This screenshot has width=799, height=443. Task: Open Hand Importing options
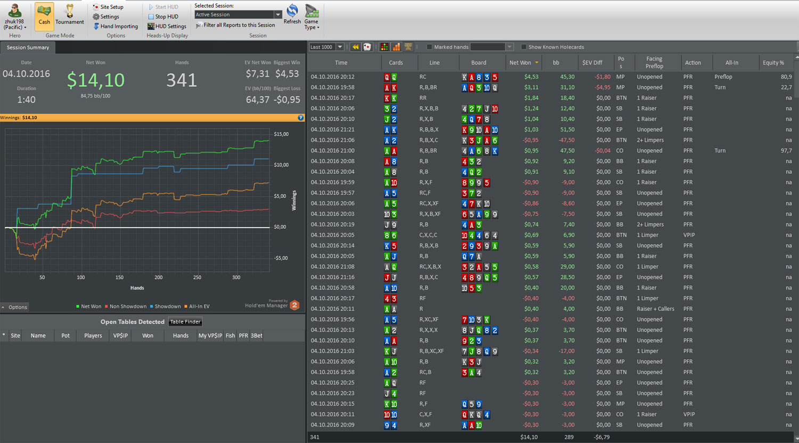[116, 26]
